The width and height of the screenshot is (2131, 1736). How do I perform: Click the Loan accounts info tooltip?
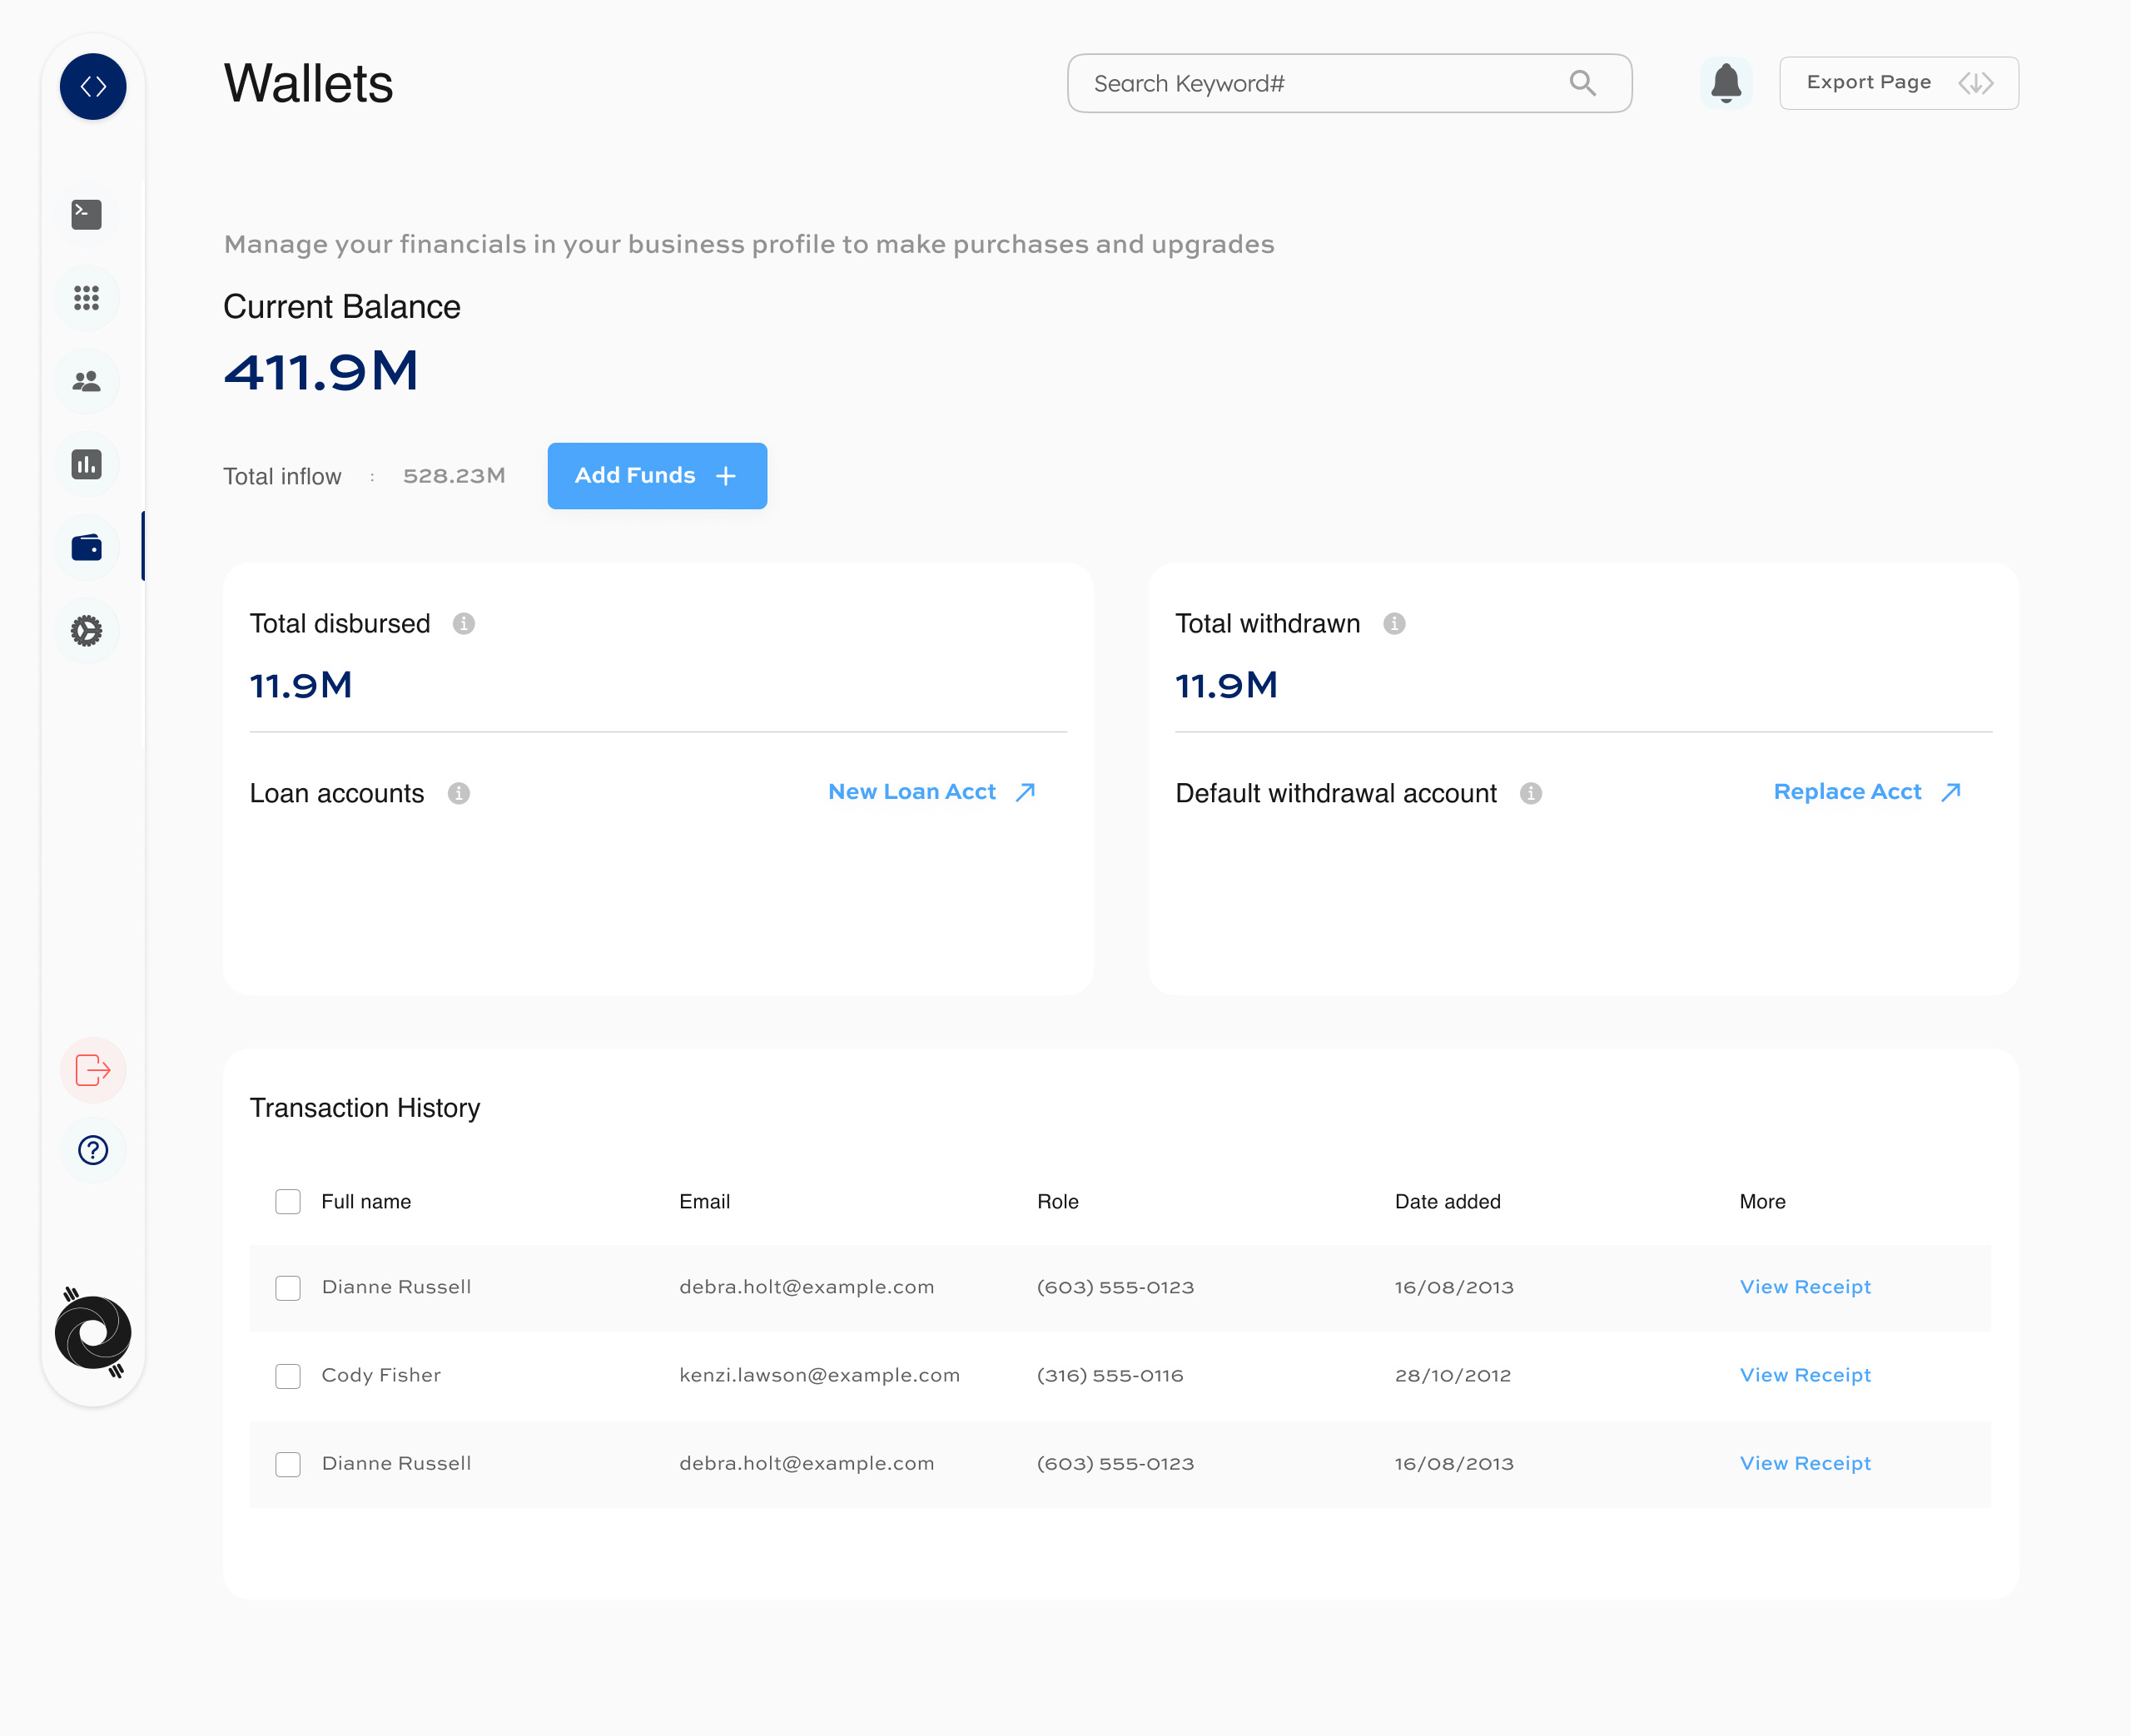[459, 794]
